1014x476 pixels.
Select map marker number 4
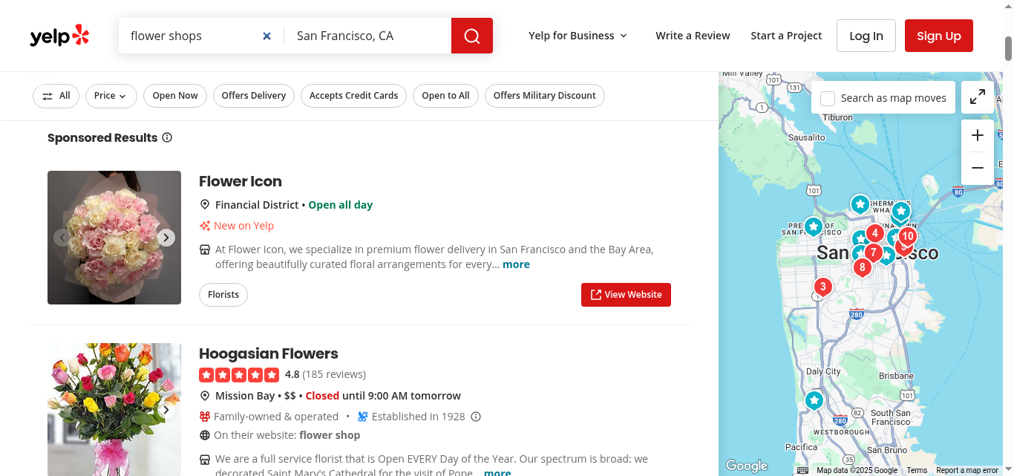875,234
